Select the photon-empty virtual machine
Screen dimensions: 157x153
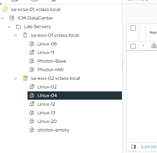53,130
